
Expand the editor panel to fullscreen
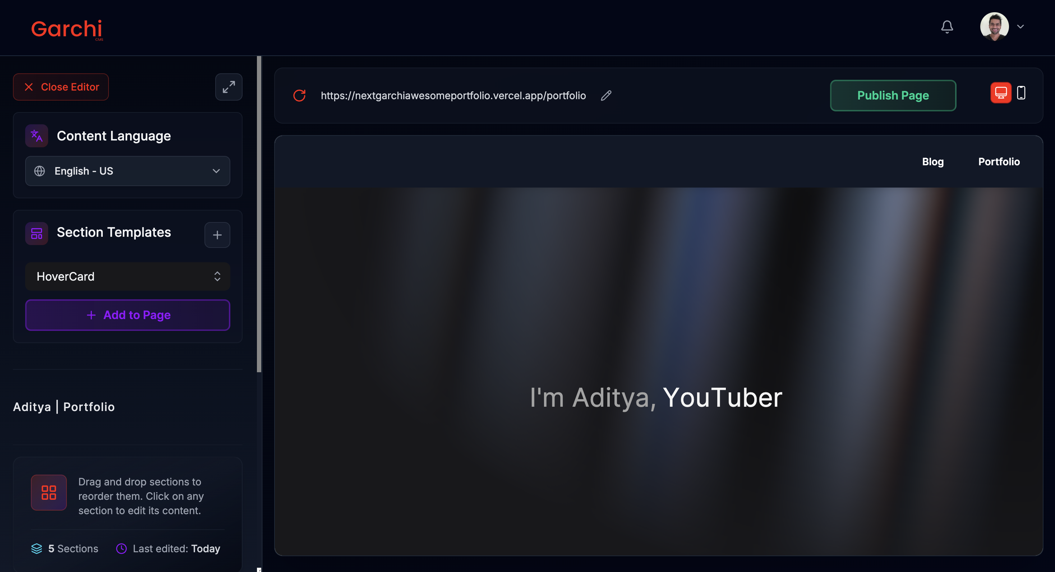[229, 87]
